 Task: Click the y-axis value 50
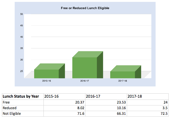tap(21, 14)
